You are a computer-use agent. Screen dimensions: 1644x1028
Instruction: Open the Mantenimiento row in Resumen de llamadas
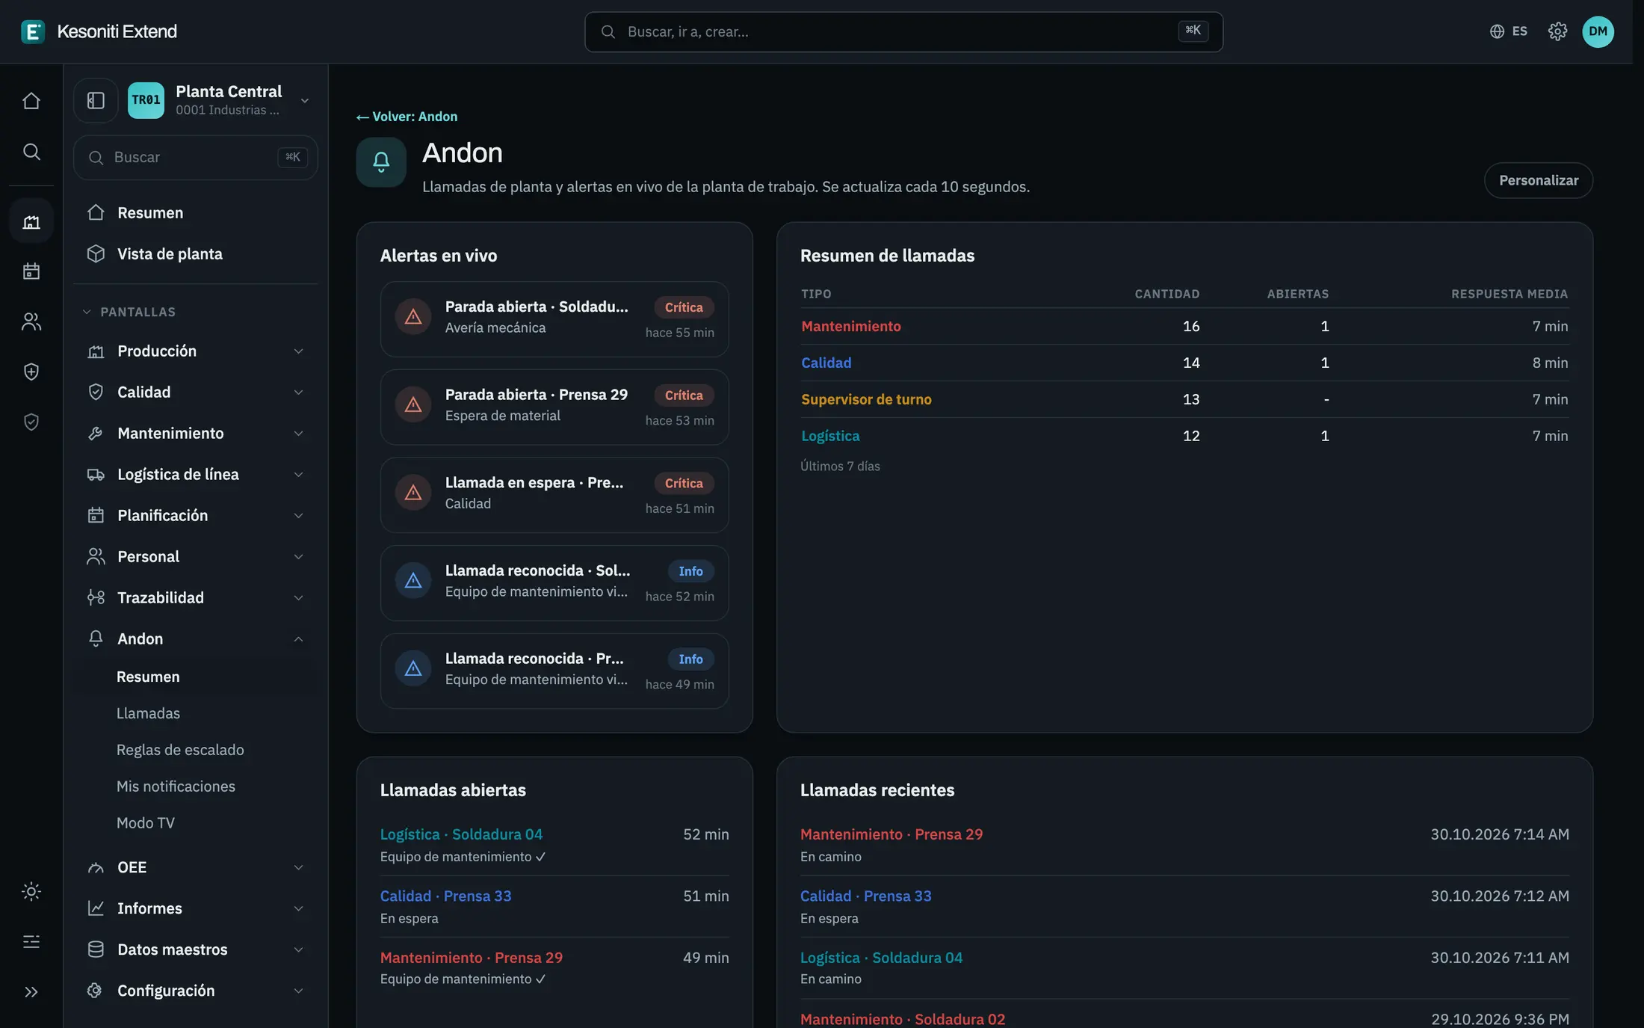pos(1184,326)
